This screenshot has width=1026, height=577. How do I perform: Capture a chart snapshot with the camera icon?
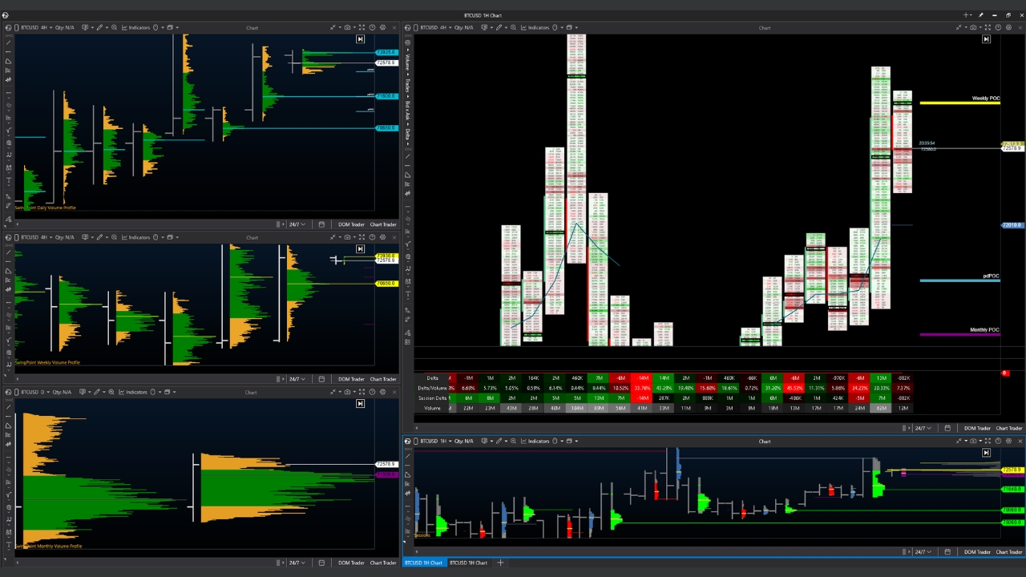pyautogui.click(x=348, y=27)
